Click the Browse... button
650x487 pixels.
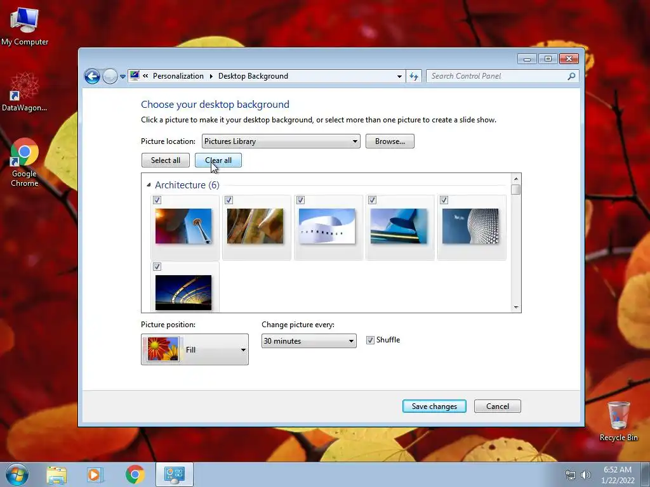pyautogui.click(x=390, y=141)
